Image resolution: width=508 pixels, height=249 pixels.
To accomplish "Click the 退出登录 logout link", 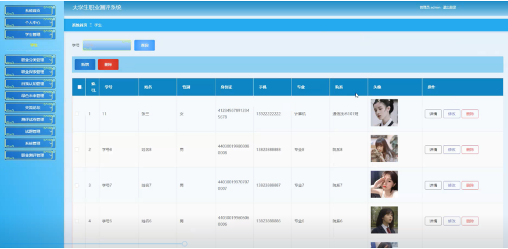I will tap(449, 7).
